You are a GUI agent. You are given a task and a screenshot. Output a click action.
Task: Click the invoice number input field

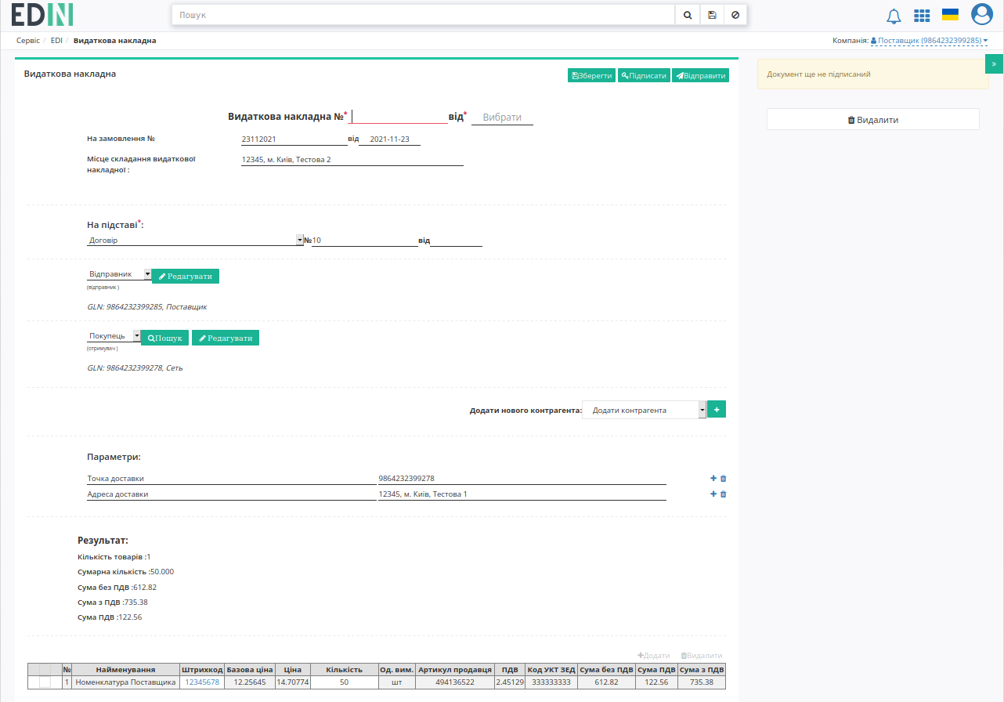[x=399, y=116]
